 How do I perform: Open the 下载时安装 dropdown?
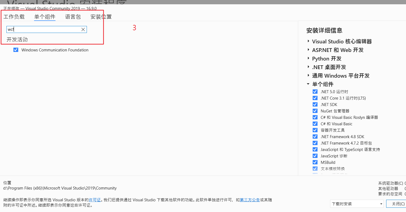click(x=357, y=204)
